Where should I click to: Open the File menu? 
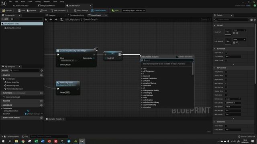[10, 2]
